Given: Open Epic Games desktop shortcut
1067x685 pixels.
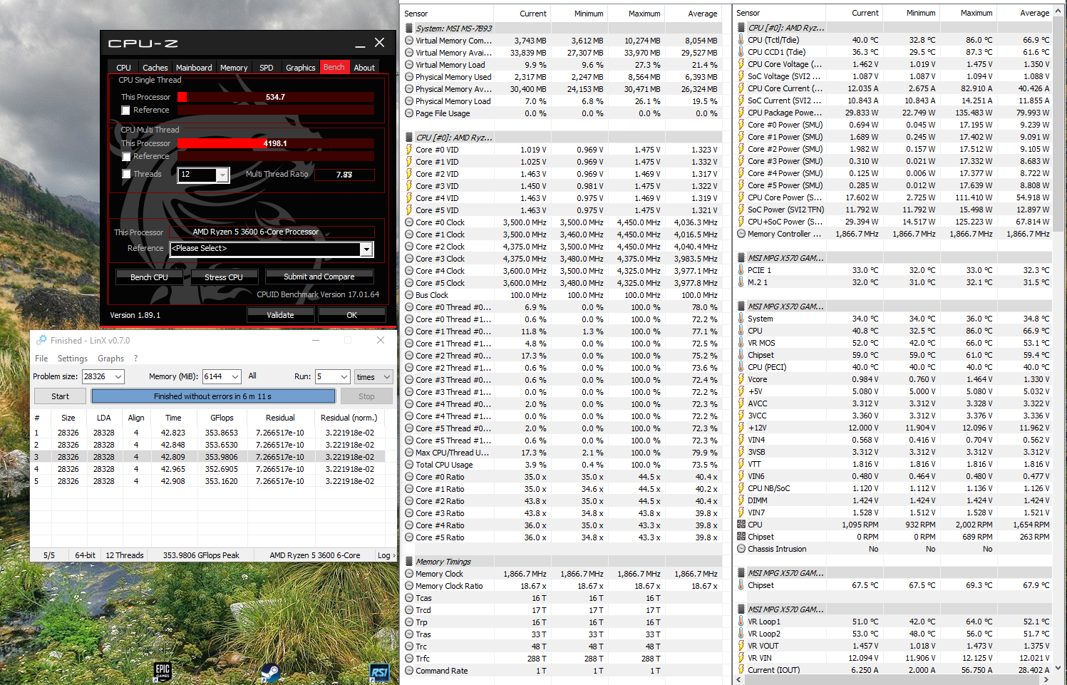Looking at the screenshot, I should 163,671.
